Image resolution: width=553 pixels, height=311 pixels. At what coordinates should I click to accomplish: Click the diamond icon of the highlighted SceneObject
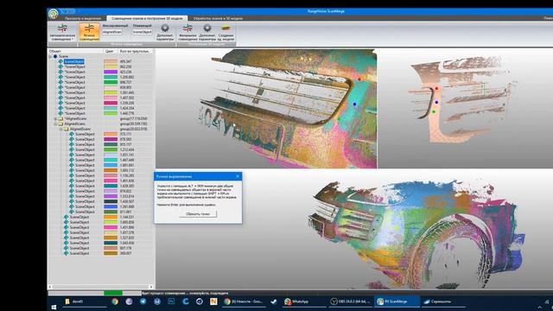coord(60,61)
